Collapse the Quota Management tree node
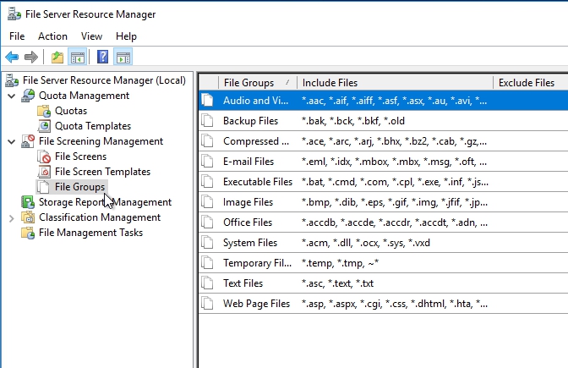568x368 pixels. tap(11, 96)
